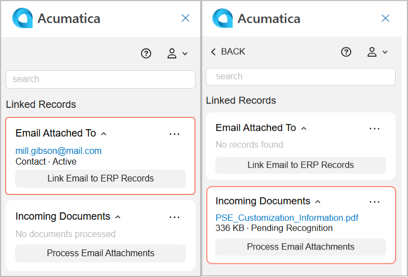Open the user profile menu in right panel

[377, 52]
